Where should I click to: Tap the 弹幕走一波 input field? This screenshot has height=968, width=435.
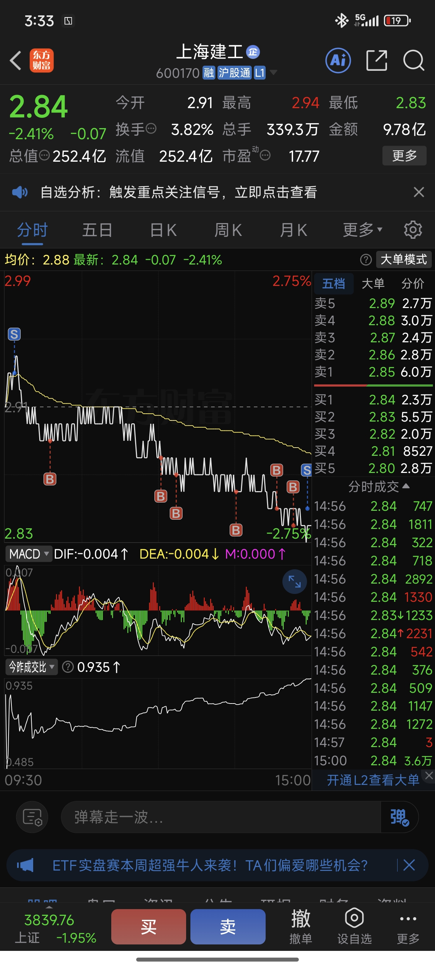coord(221,817)
